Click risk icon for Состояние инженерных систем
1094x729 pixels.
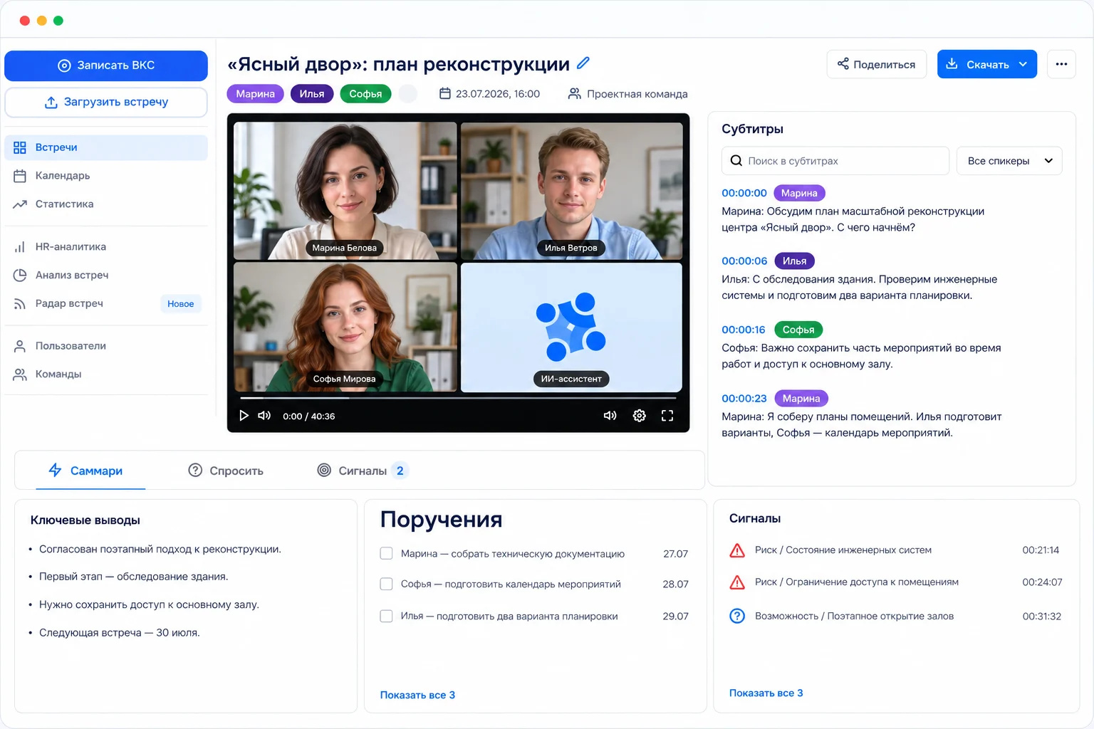tap(737, 550)
